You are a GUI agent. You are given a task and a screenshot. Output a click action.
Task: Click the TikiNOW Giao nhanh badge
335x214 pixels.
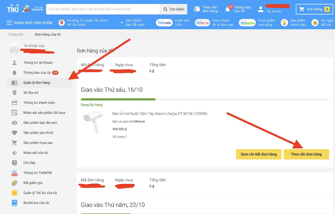coord(214,23)
